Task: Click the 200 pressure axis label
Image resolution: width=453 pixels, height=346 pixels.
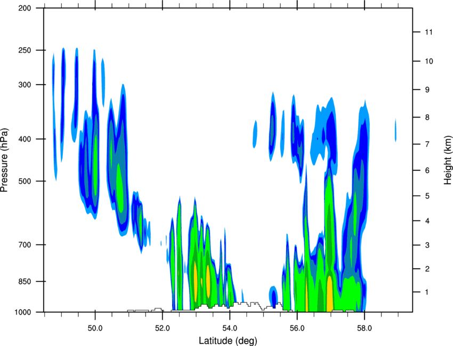Action: tap(25, 8)
